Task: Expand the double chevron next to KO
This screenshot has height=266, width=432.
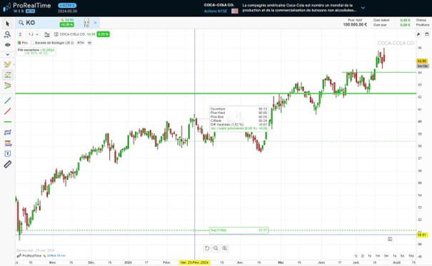Action: click(96, 23)
